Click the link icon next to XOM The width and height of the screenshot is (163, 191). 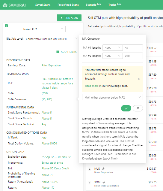tap(104, 182)
